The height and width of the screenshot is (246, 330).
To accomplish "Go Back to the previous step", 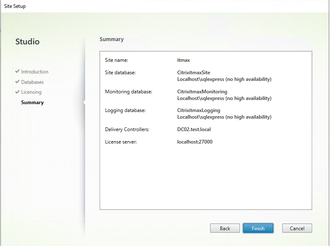I will tap(225, 228).
